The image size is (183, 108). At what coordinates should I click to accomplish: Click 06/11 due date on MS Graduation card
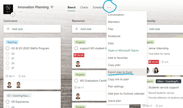(x=79, y=87)
